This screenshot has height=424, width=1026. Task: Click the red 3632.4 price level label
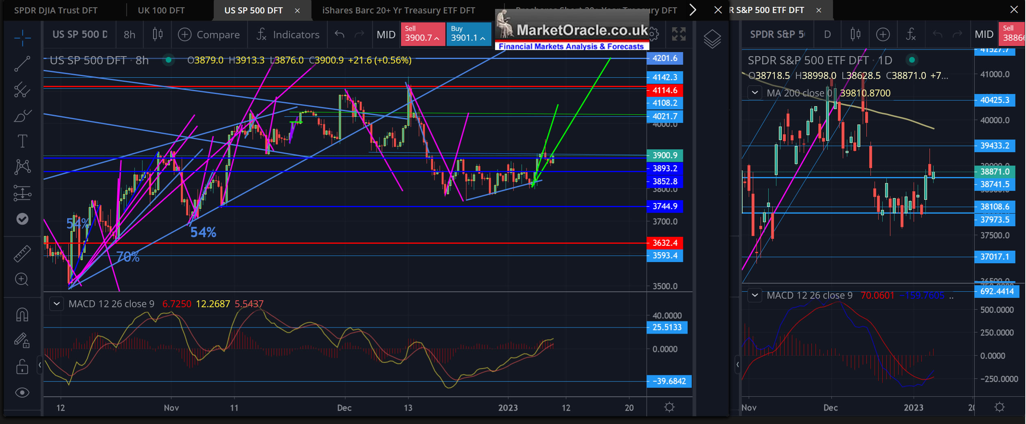tap(664, 243)
